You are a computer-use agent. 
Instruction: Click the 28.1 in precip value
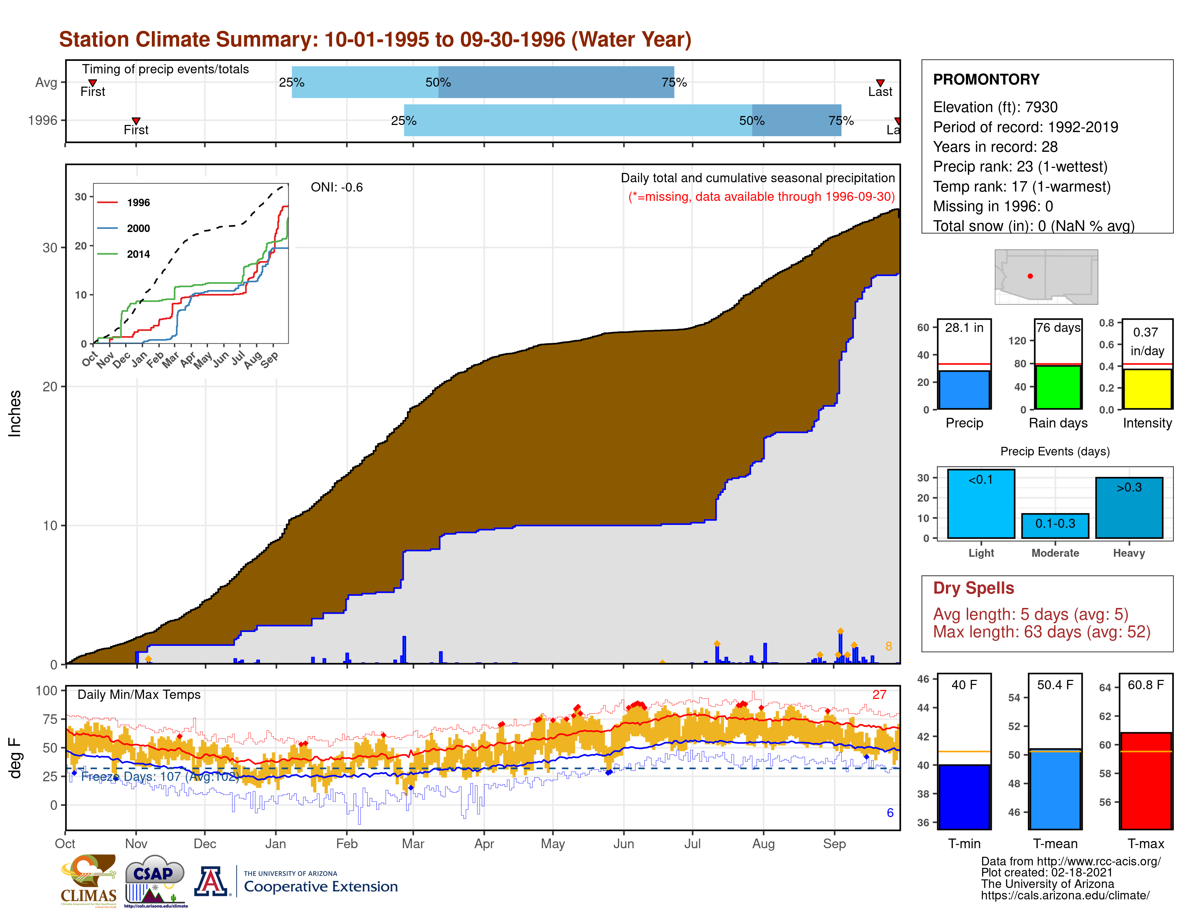click(x=964, y=327)
